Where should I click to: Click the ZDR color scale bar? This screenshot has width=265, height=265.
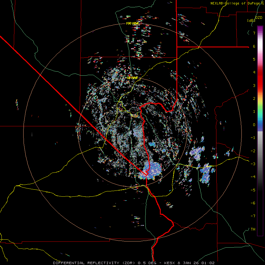pos(260,131)
